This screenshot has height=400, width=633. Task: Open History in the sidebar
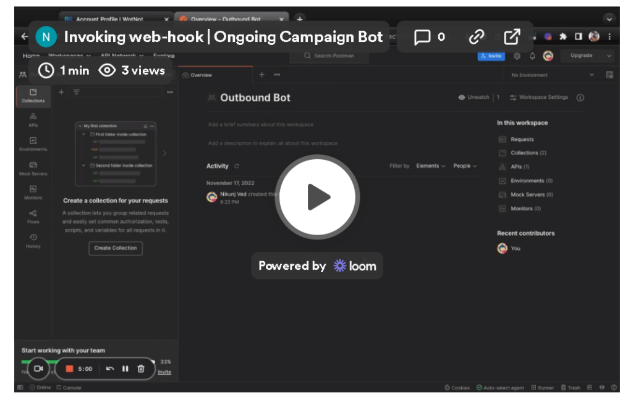pyautogui.click(x=33, y=241)
